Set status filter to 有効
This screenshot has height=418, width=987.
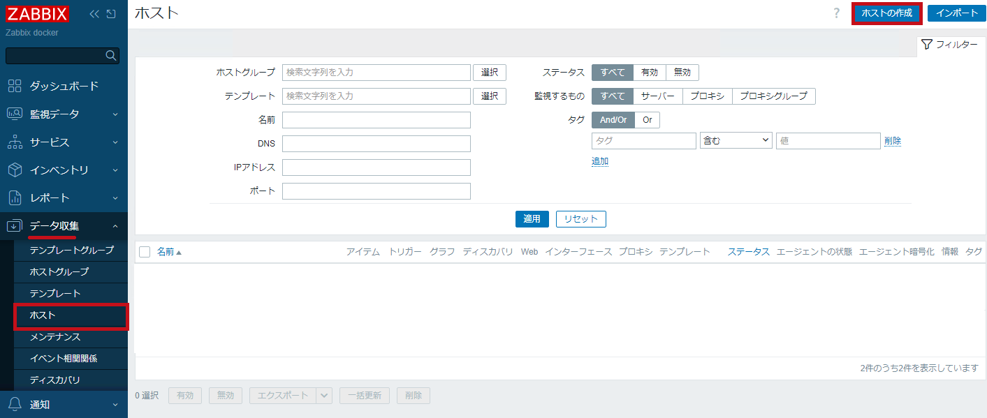pos(650,73)
